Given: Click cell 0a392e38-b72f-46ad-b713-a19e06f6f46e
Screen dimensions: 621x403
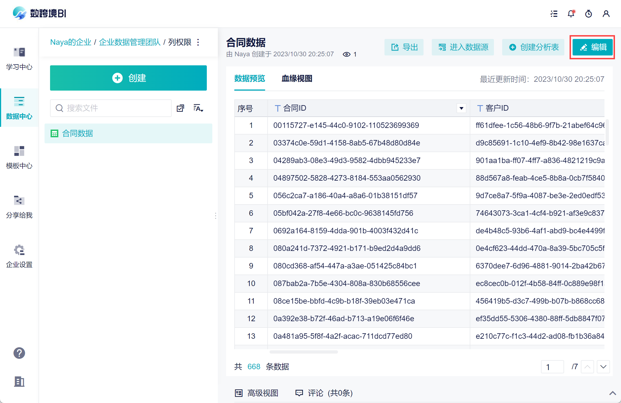Looking at the screenshot, I should (x=369, y=319).
